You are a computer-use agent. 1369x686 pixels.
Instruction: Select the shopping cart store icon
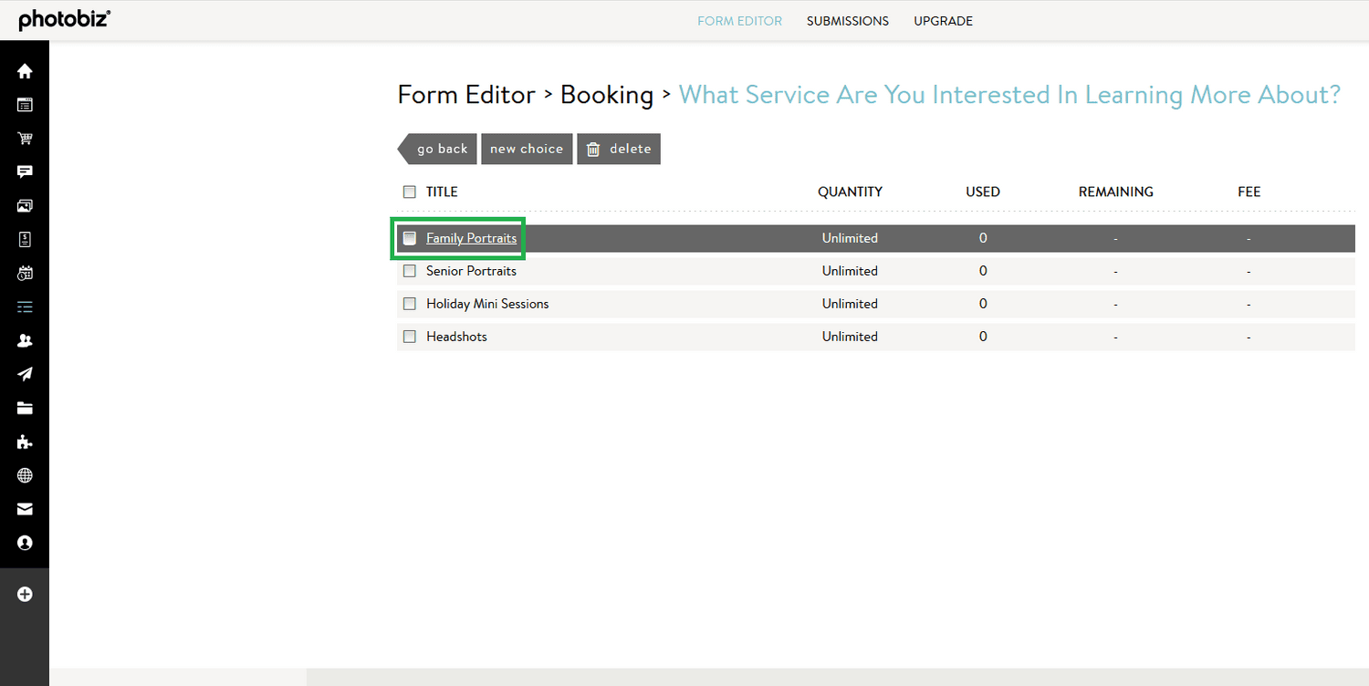point(25,138)
